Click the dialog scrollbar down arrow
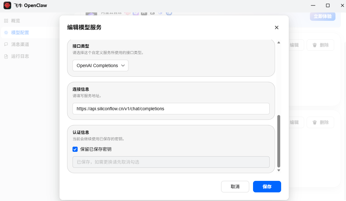 [x=279, y=170]
